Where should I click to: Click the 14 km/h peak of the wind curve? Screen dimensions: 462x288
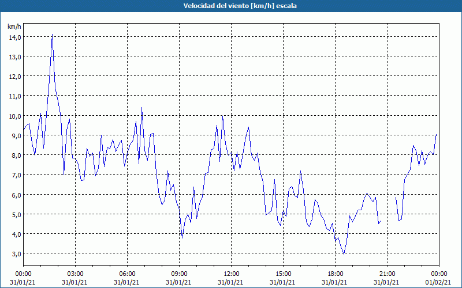(x=52, y=35)
